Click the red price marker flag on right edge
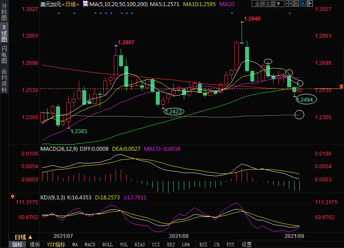This screenshot has width=344, height=248. [341, 85]
